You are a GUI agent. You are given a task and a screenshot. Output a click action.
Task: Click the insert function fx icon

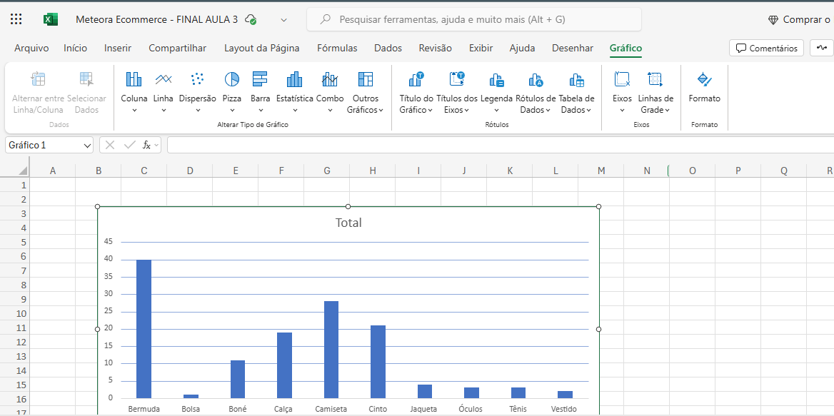146,145
